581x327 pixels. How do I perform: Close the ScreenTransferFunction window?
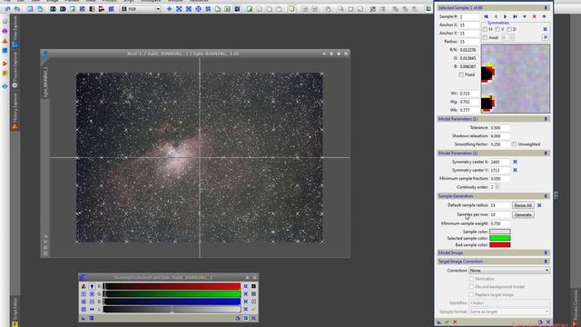254,277
